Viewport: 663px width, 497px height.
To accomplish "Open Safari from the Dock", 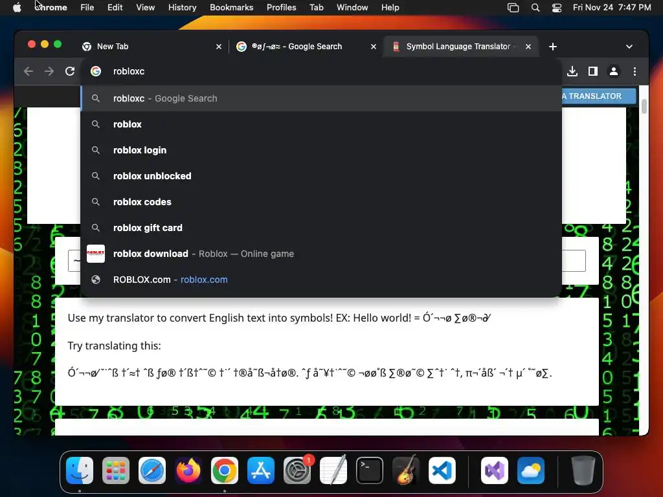I will [x=152, y=470].
